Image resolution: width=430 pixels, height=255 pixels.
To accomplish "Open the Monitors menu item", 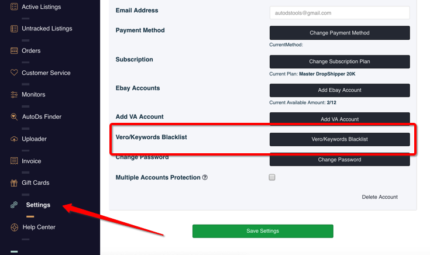I will click(x=33, y=95).
